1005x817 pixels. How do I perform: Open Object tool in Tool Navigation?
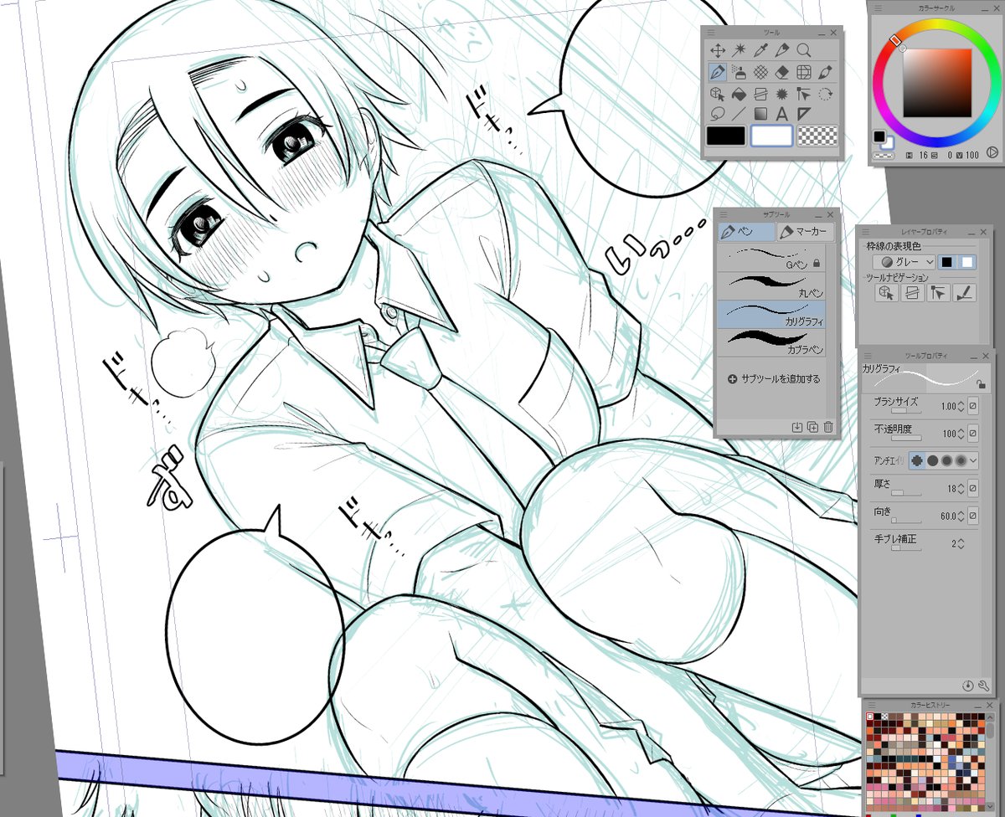(888, 292)
